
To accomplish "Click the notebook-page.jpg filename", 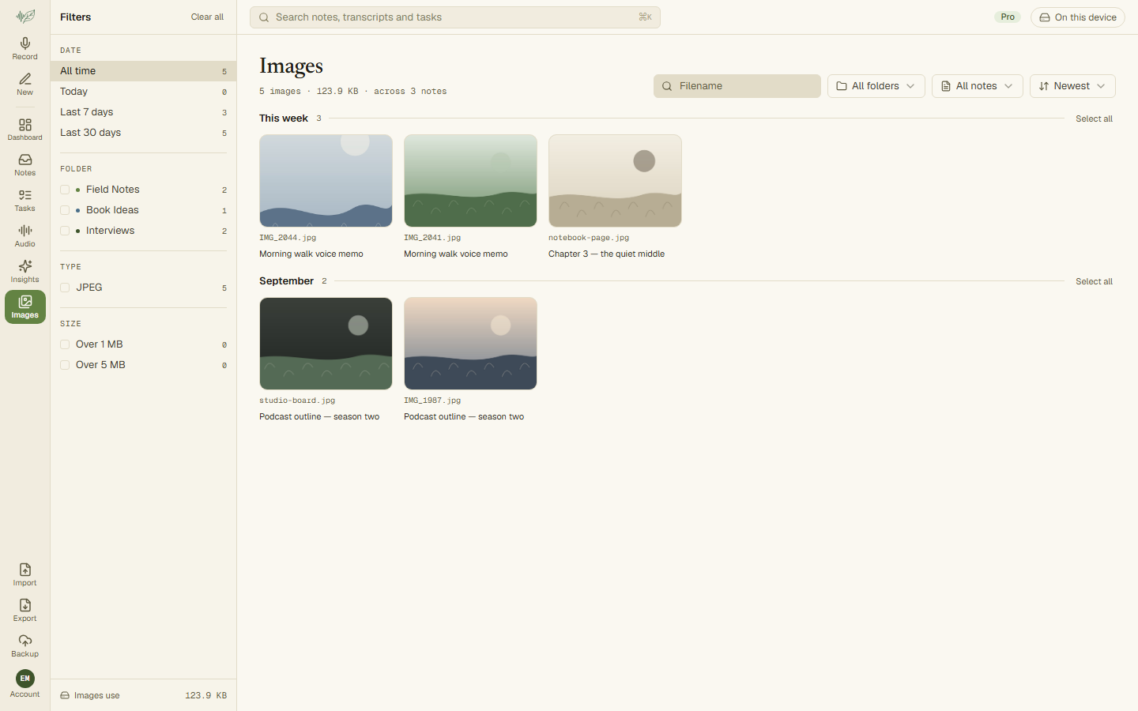I will [589, 238].
